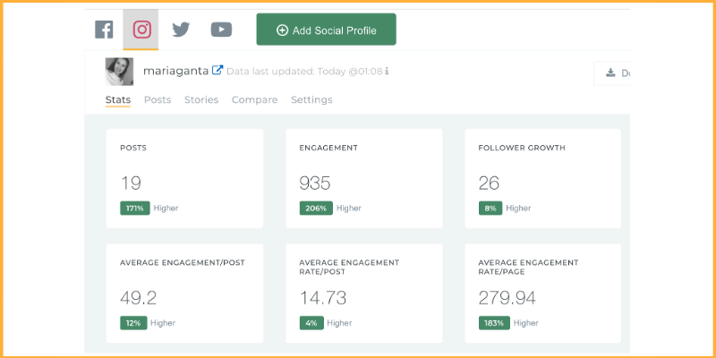The image size is (716, 358).
Task: Click the info icon after last updated time
Action: [x=387, y=72]
